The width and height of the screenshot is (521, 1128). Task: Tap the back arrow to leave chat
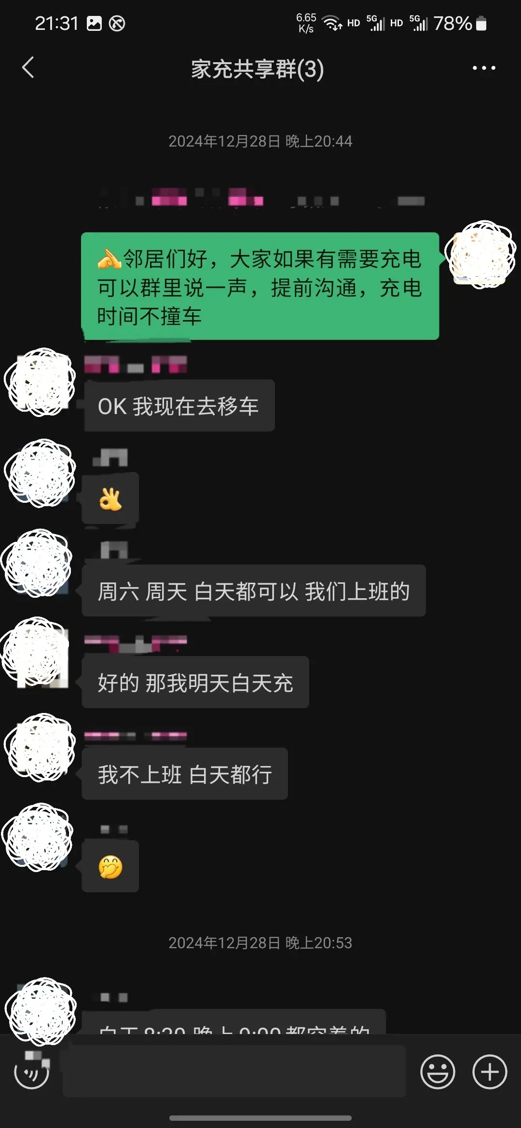(x=28, y=67)
